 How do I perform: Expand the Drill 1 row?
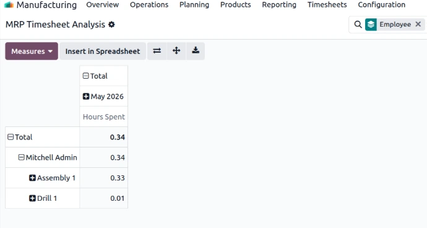point(43,198)
